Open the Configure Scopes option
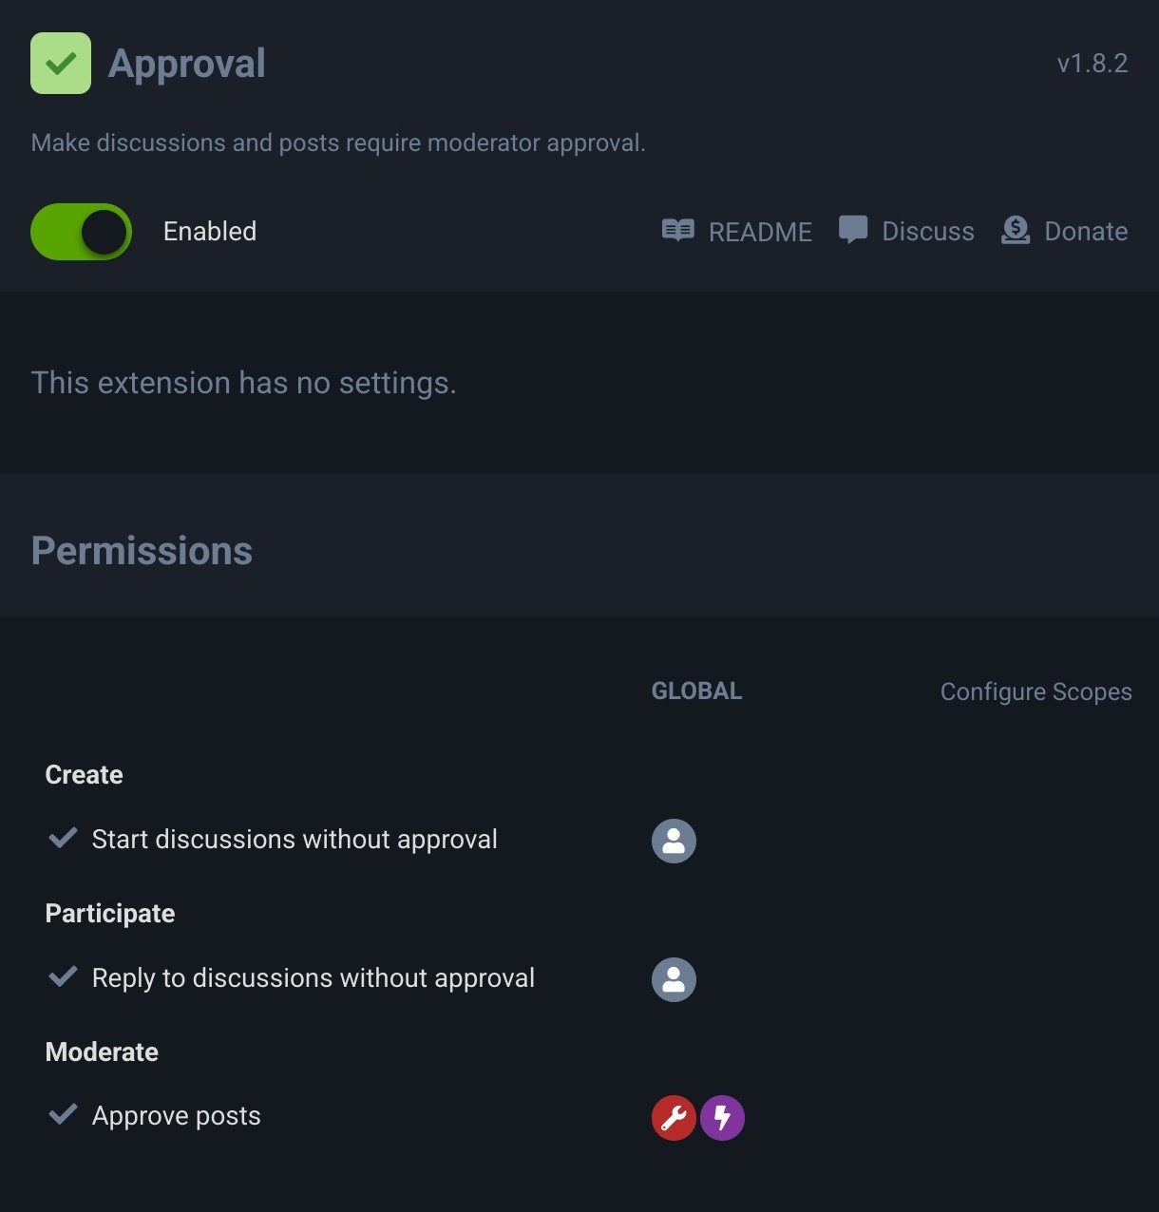Viewport: 1159px width, 1212px height. click(1035, 691)
